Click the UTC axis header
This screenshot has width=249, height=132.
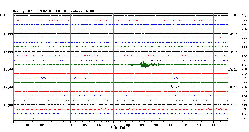[234, 15]
